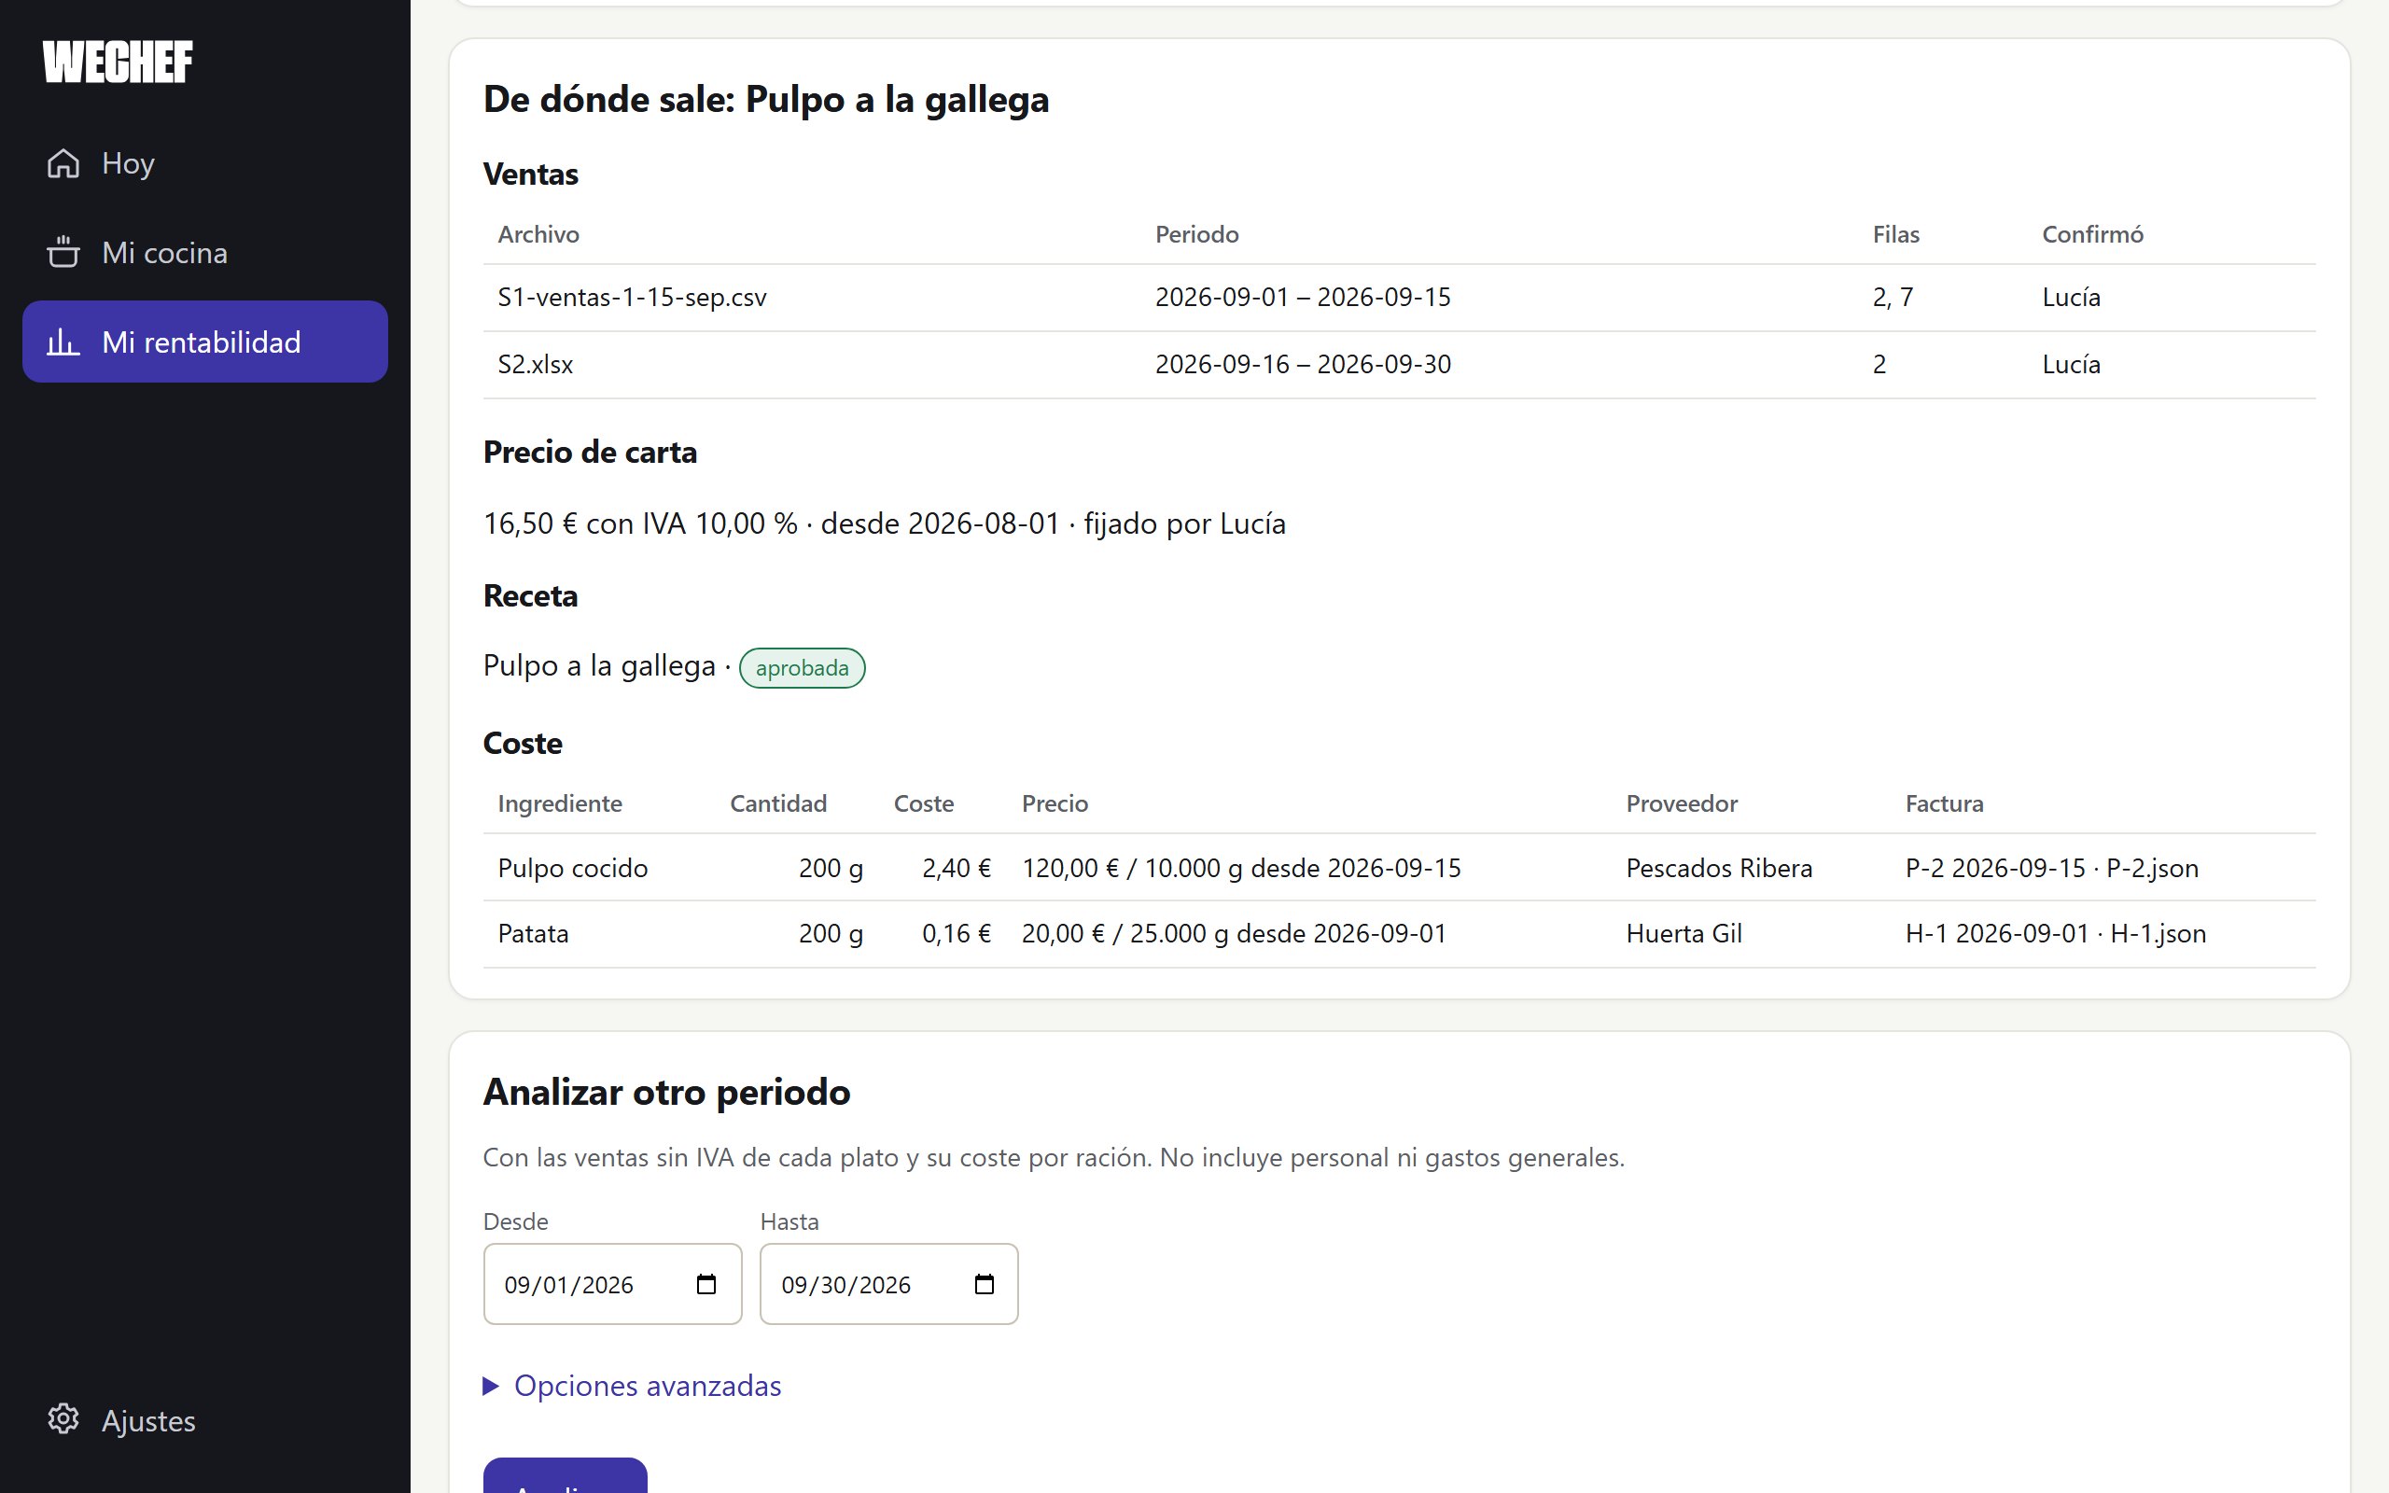Click the Desde date field

pyautogui.click(x=612, y=1284)
